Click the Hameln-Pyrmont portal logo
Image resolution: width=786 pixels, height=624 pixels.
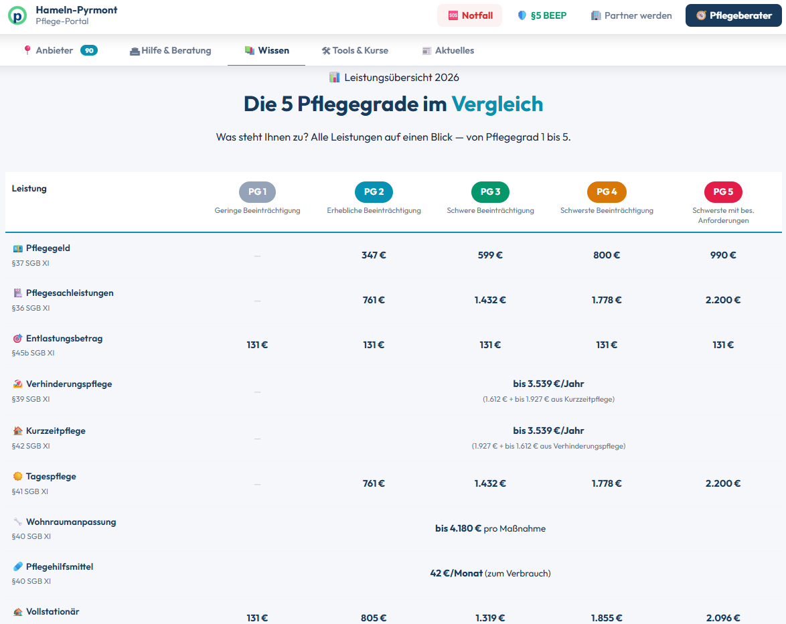coord(18,15)
